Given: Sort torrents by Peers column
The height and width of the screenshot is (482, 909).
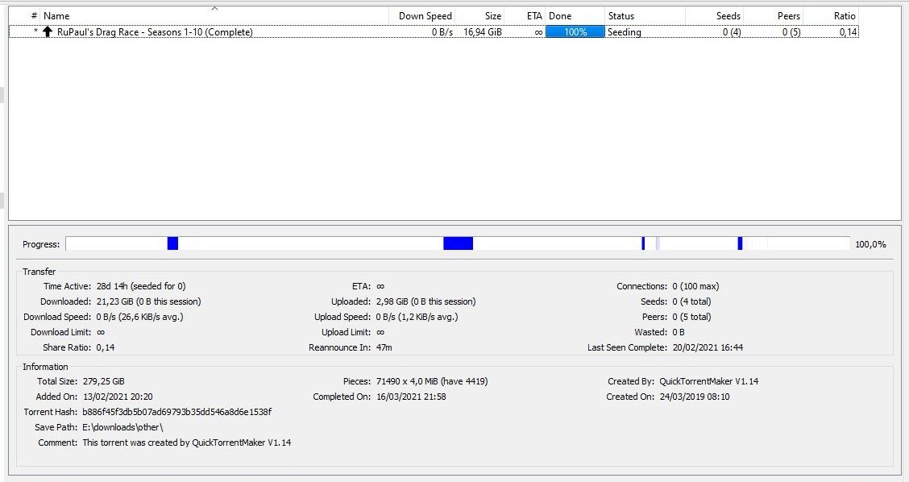Looking at the screenshot, I should 788,16.
